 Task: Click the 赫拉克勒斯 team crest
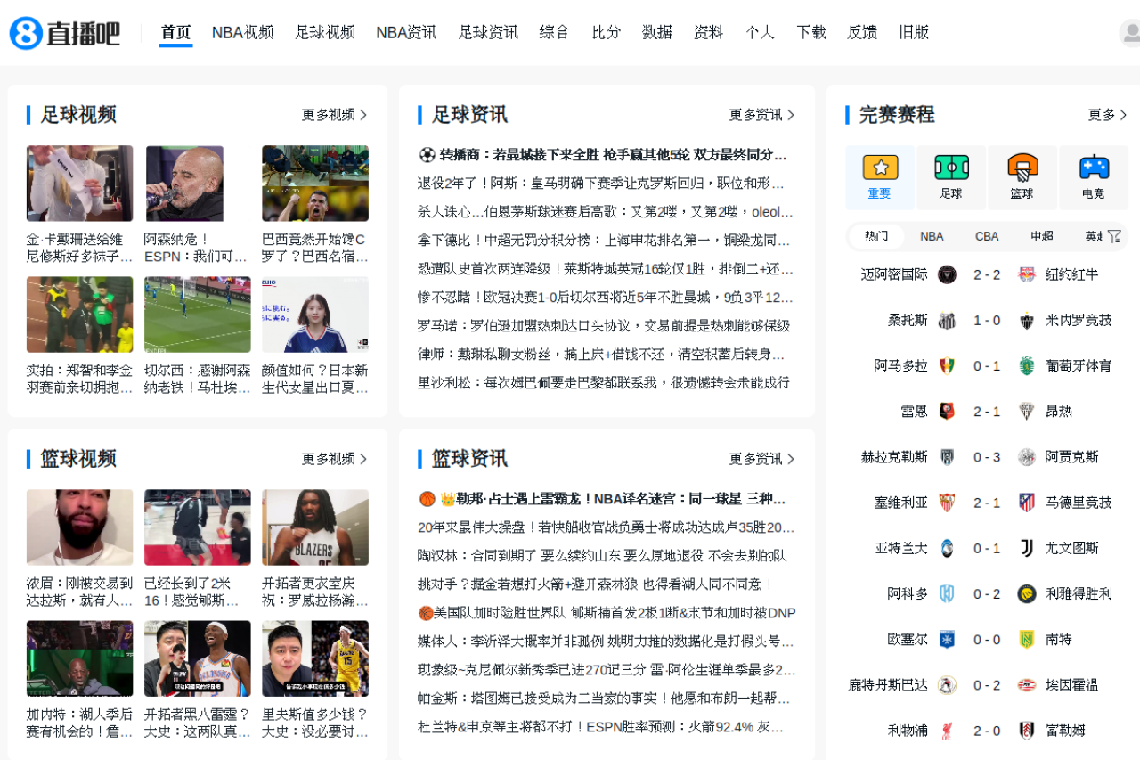(947, 457)
